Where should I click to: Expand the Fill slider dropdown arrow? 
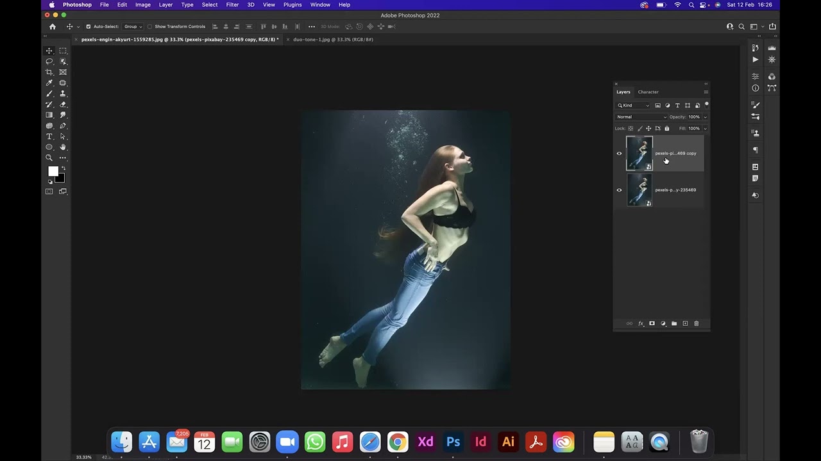(x=705, y=128)
